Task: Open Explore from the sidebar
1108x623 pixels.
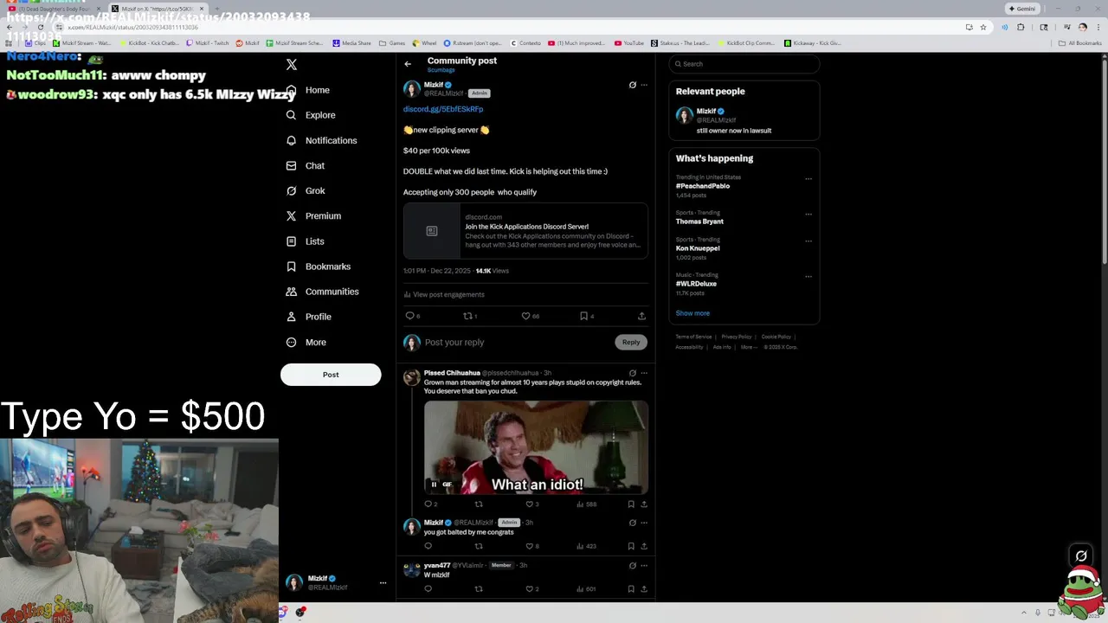Action: pyautogui.click(x=311, y=115)
